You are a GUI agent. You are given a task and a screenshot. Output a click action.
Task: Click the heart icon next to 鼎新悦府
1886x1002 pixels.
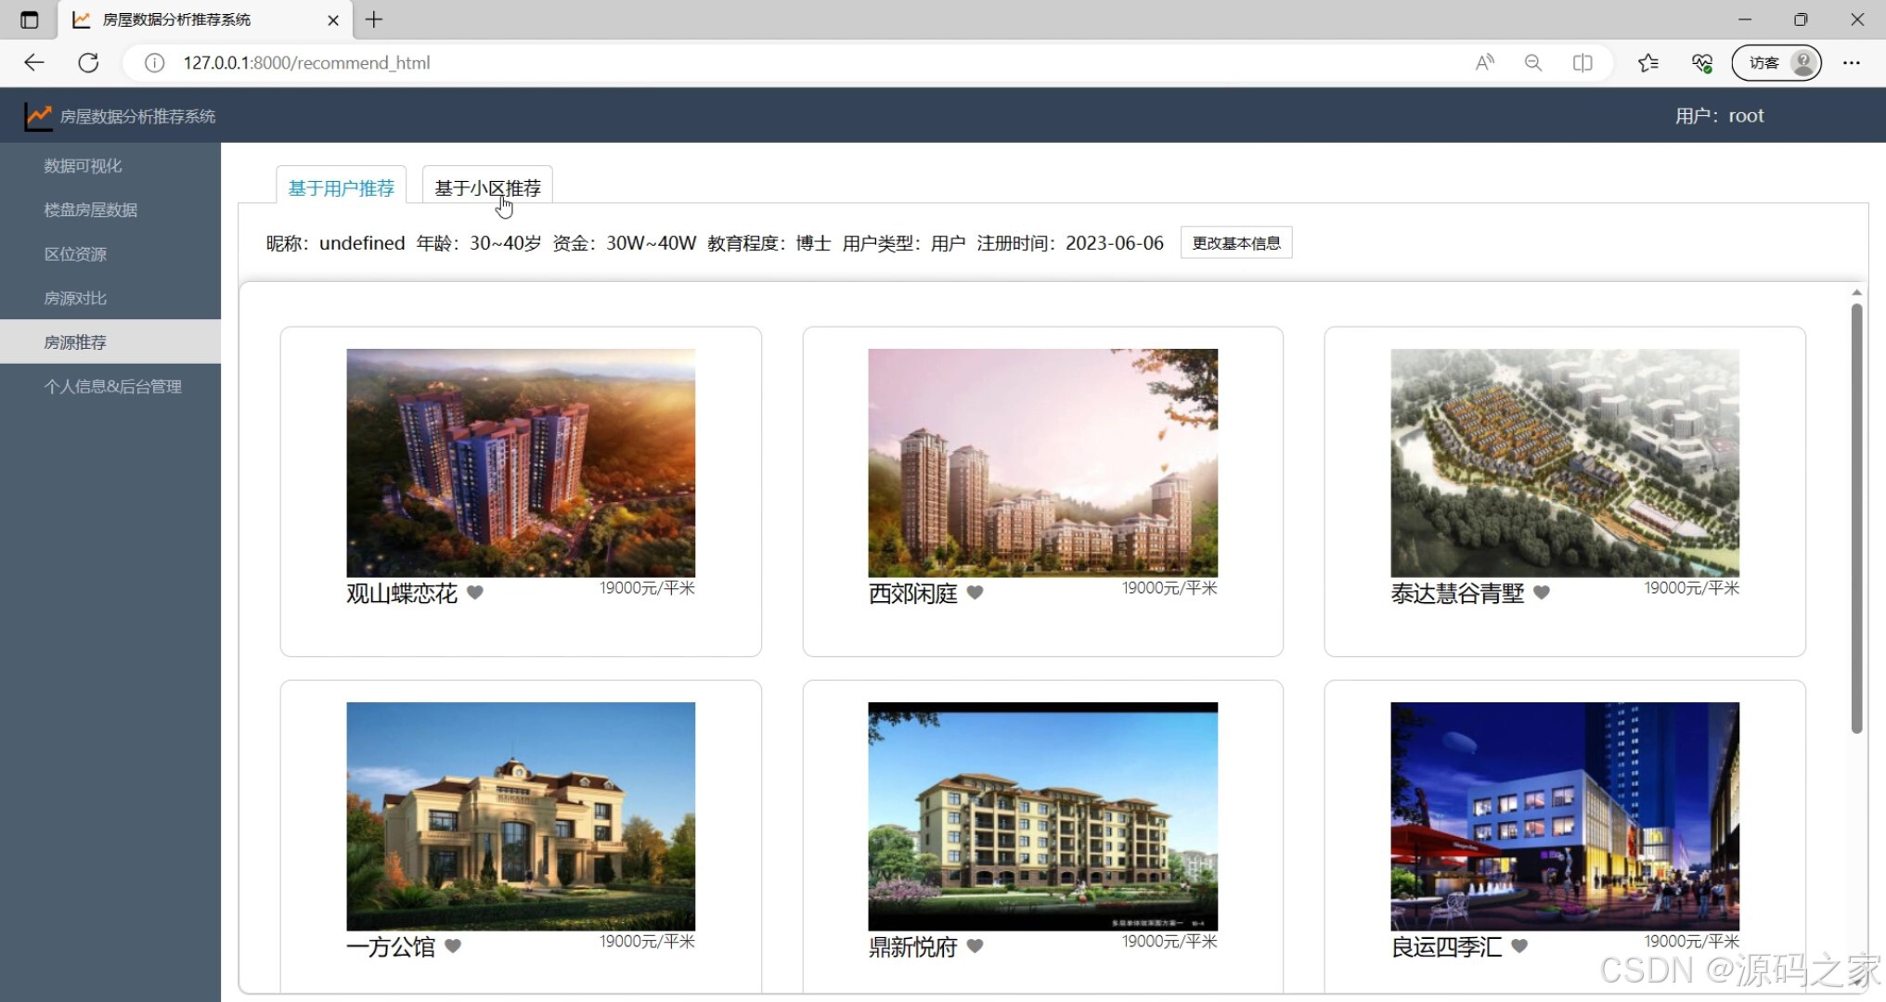point(975,945)
